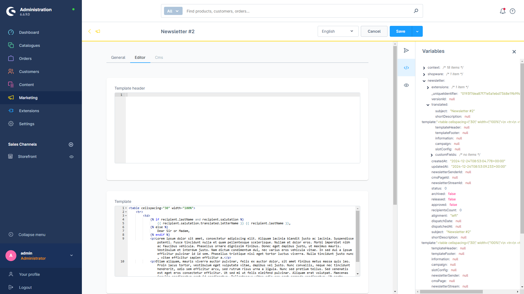Open the notifications bell

tap(502, 11)
